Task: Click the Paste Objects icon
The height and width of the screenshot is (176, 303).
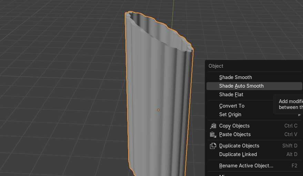Action: coord(213,134)
